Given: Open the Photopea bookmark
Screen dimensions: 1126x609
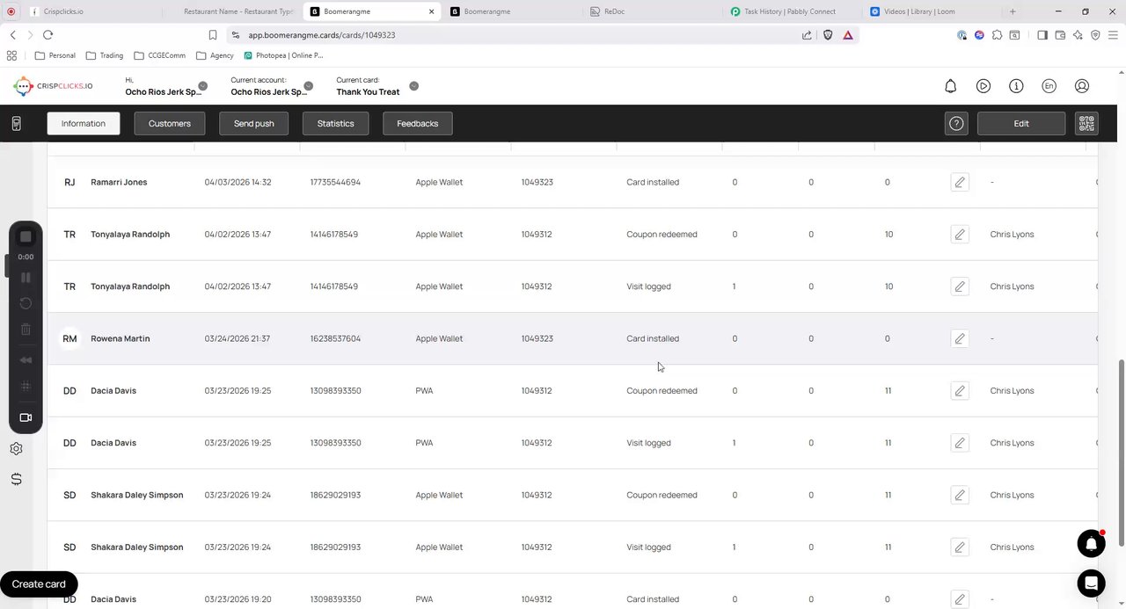Looking at the screenshot, I should pyautogui.click(x=283, y=55).
